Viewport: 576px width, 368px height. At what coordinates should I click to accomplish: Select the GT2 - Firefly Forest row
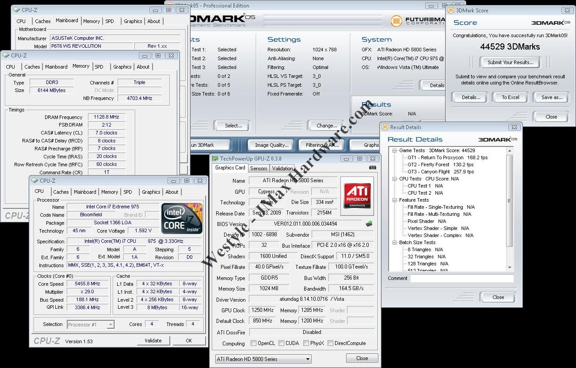tap(441, 165)
